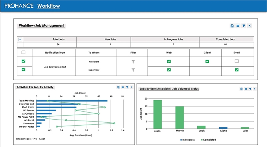Screen dimensions: 267x167
Task: Click filter funnel in Workflow/Job Management header
Action: point(244,26)
